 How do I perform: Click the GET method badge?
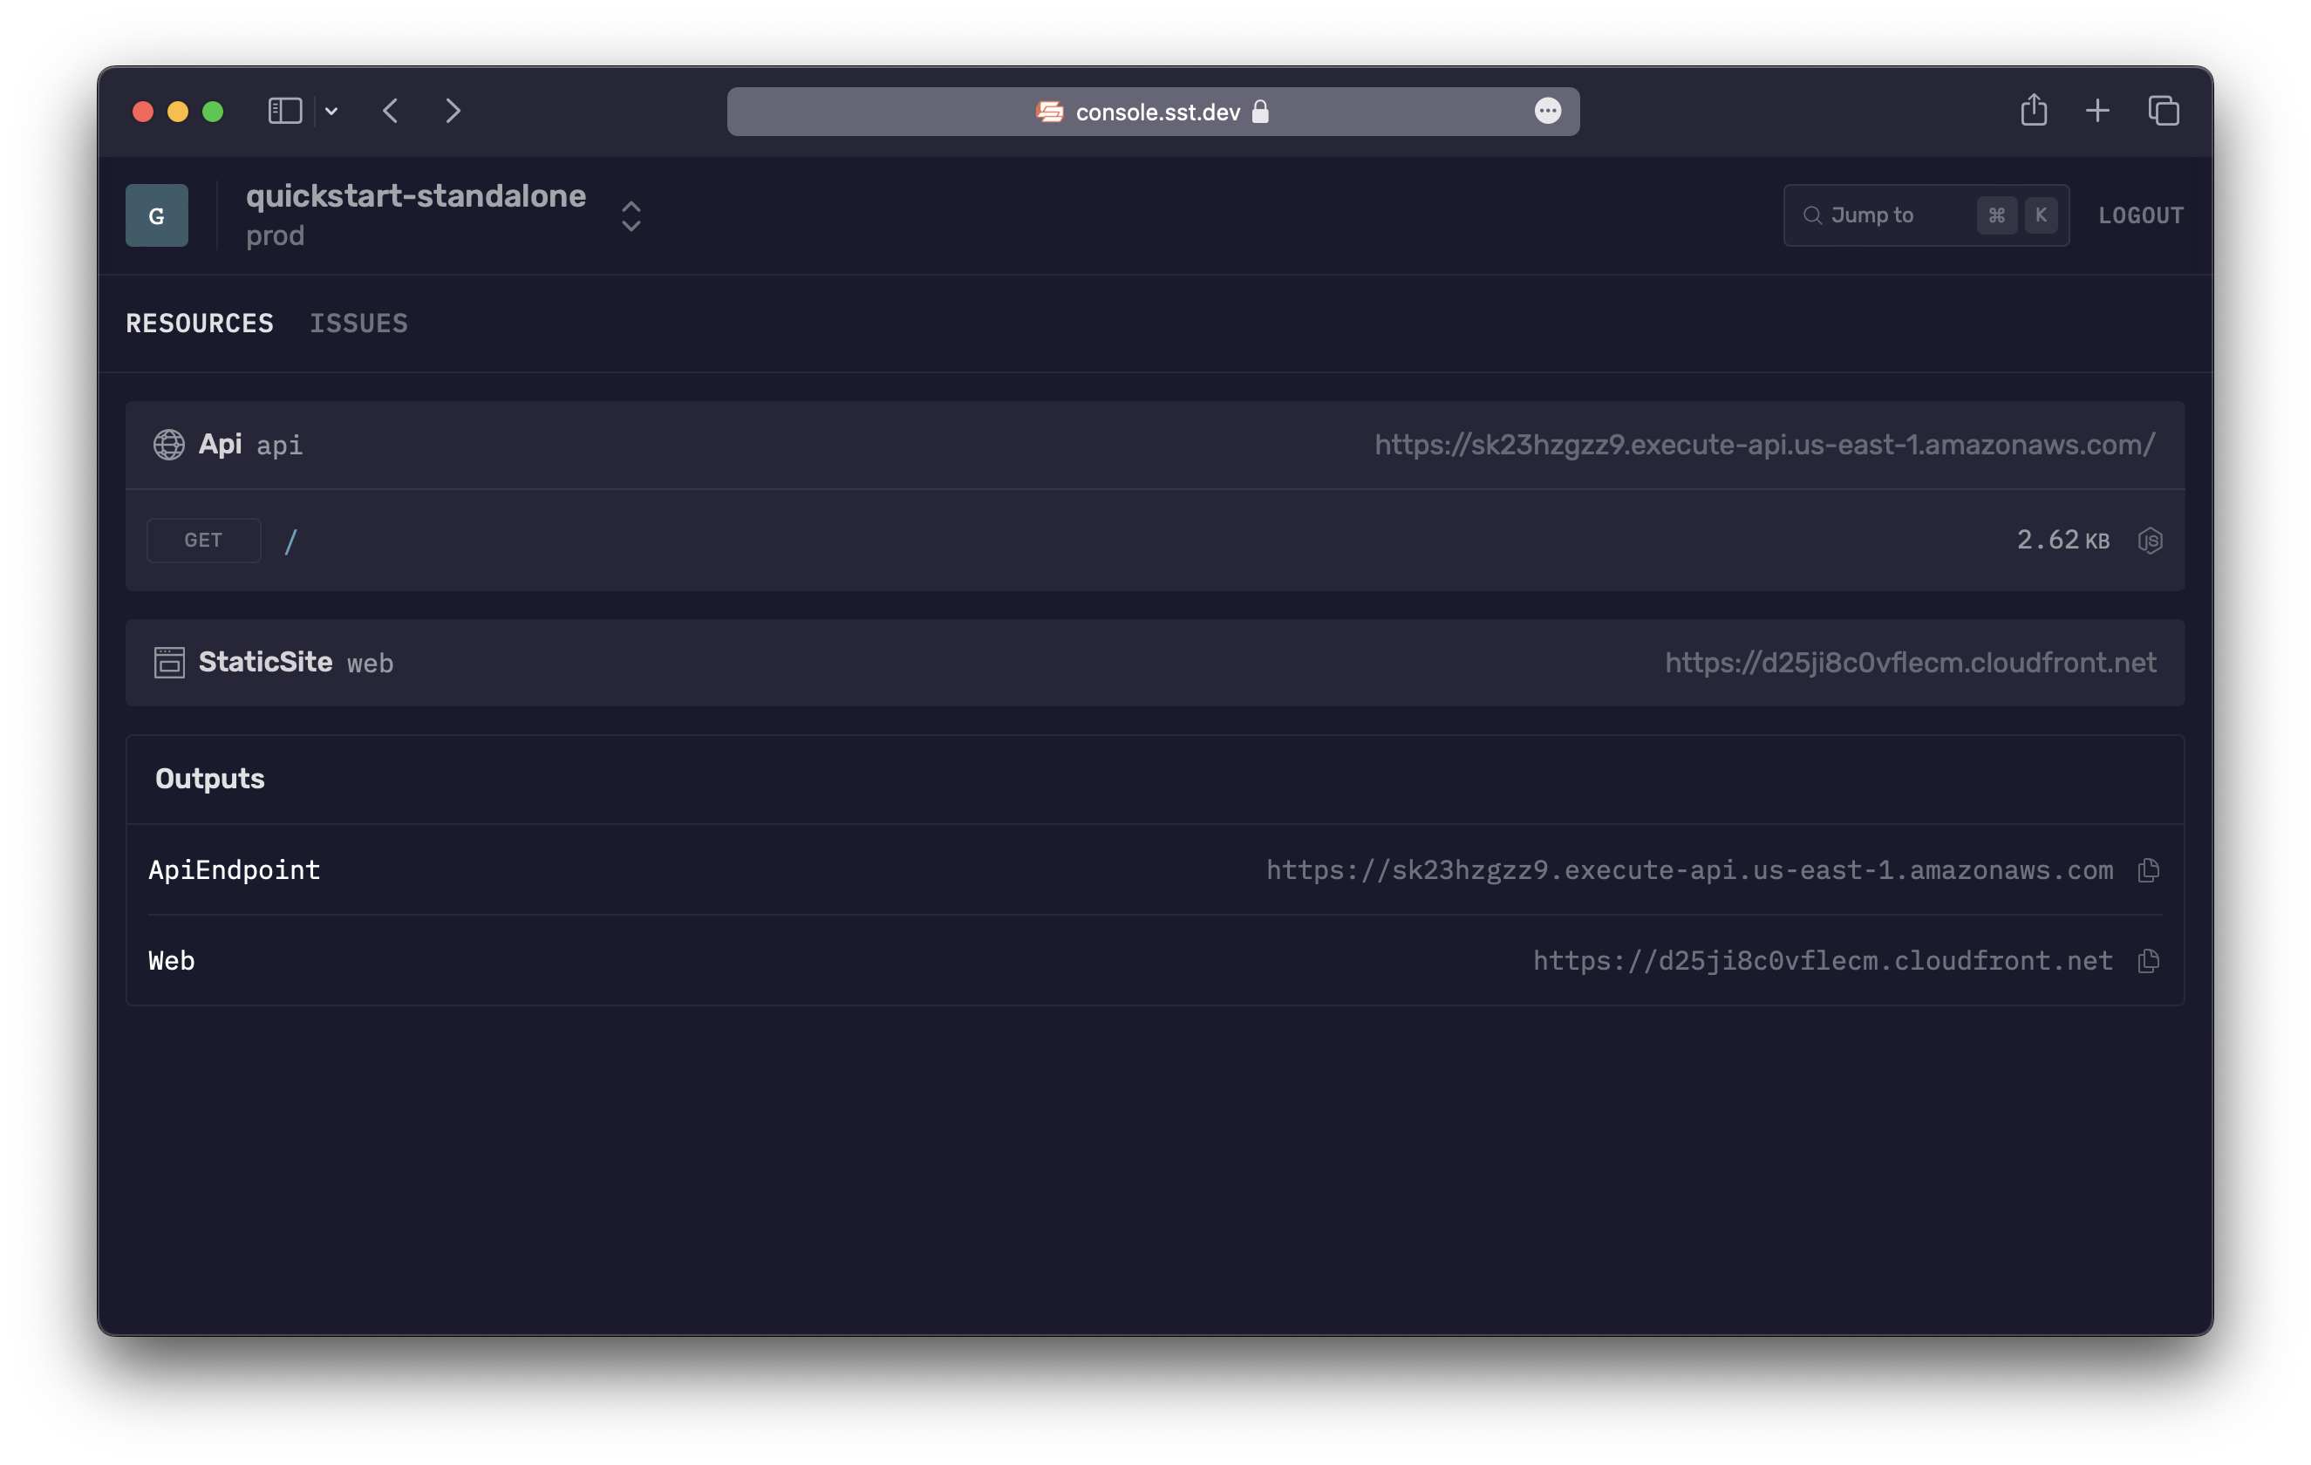click(202, 540)
